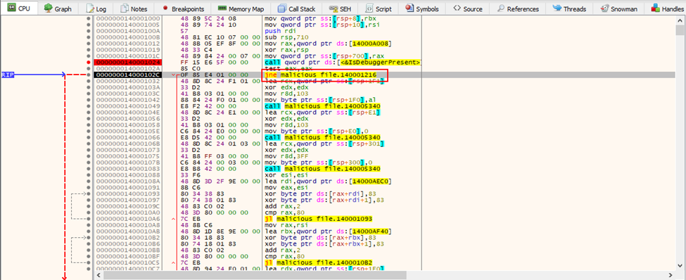The image size is (686, 280).
Task: Select the call instruction at 0000000140001049
Action: [x=322, y=106]
